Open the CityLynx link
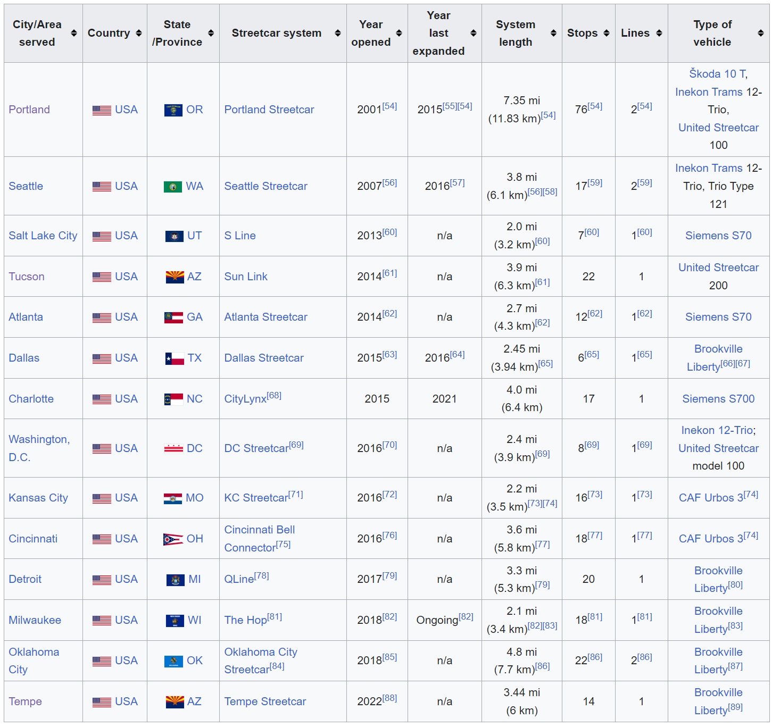 [245, 399]
